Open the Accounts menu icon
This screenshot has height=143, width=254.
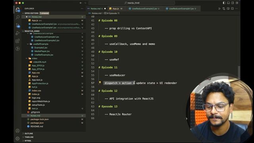tap(17, 131)
